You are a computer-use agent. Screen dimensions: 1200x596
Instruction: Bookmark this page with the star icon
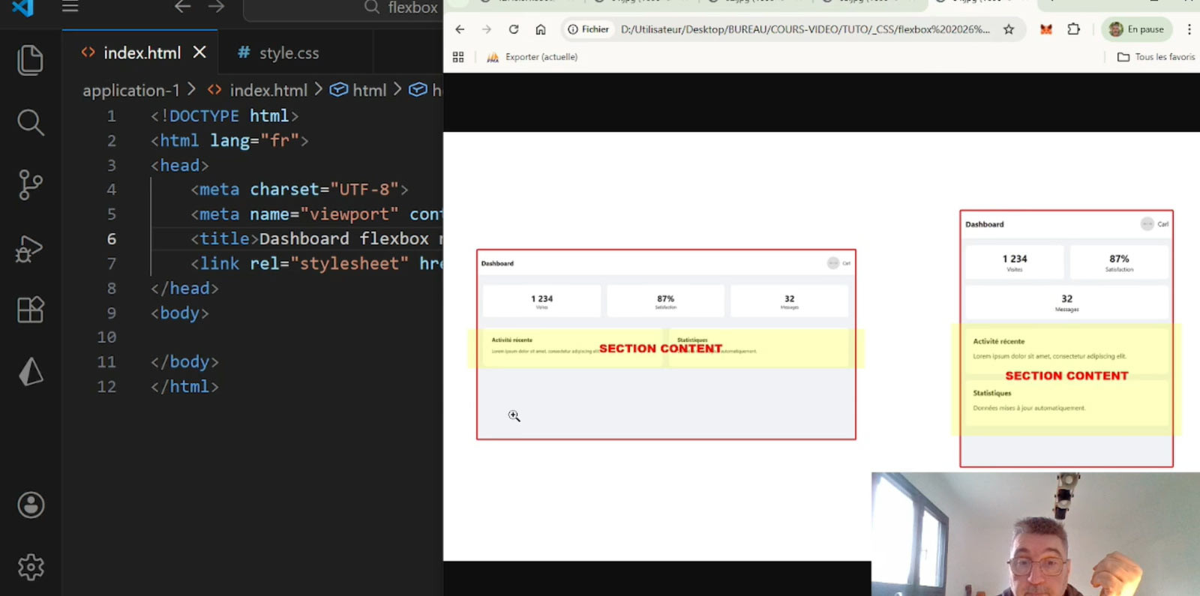pyautogui.click(x=1009, y=29)
